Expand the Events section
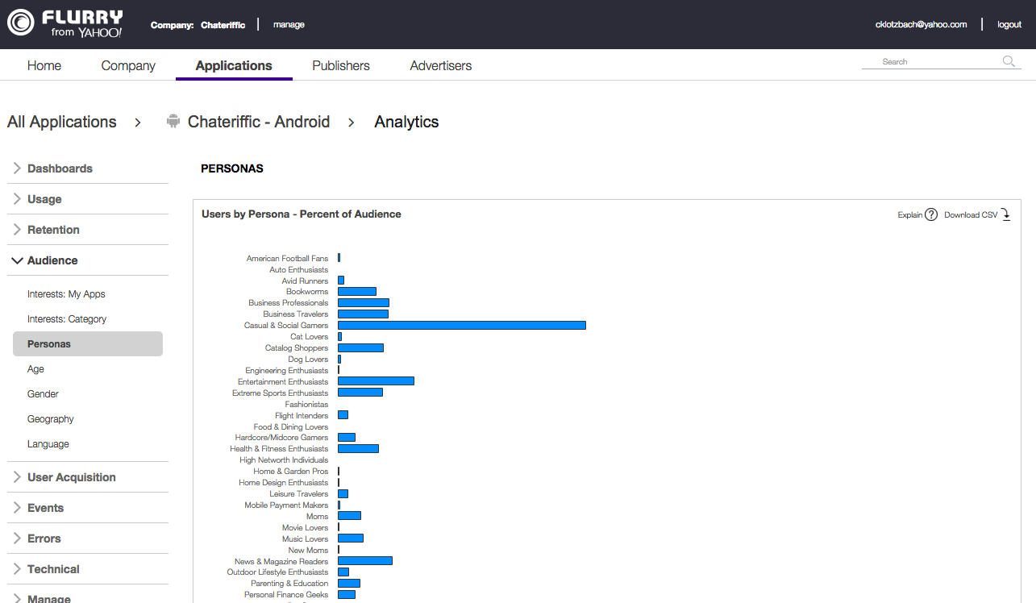1036x603 pixels. (x=44, y=507)
